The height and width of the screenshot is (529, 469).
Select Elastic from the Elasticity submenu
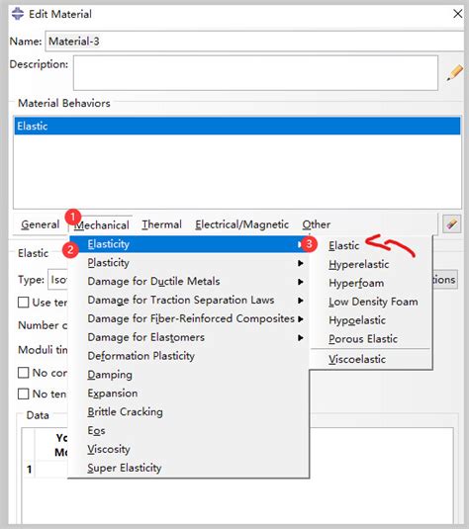pos(343,245)
